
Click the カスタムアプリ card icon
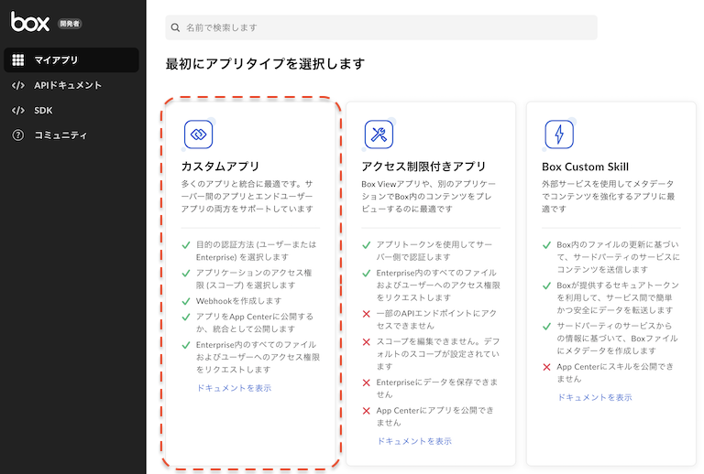pos(198,134)
